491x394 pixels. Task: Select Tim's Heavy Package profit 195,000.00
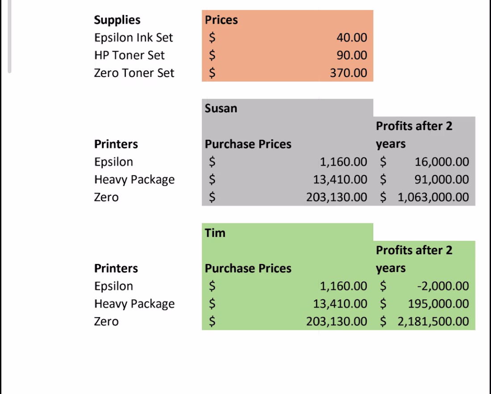click(438, 303)
